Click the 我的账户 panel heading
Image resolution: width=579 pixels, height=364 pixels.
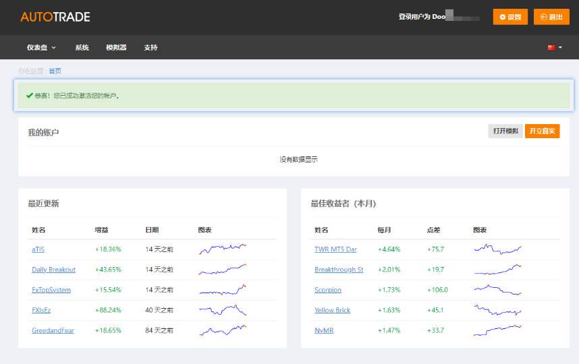tap(44, 132)
